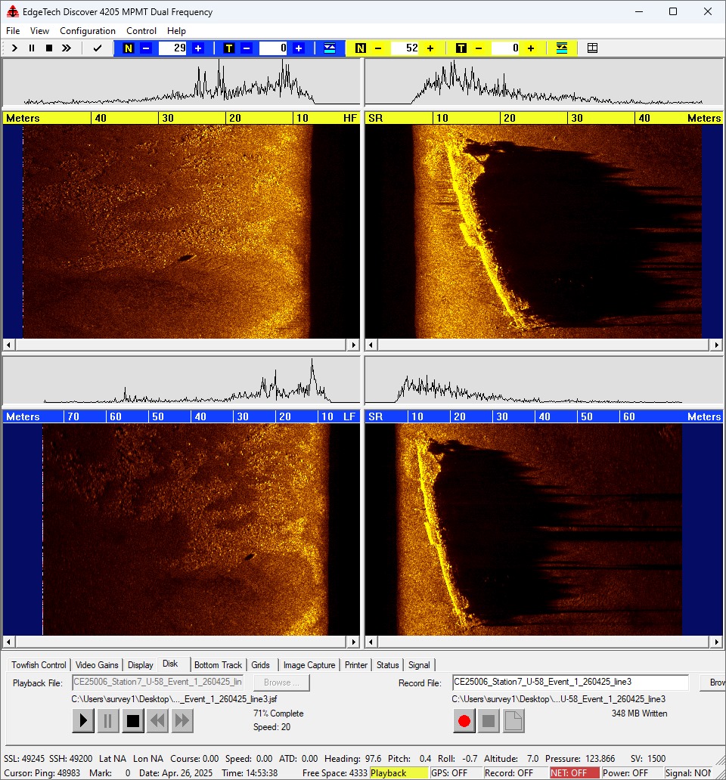Decrease low frequency gain of 52
Image resolution: width=726 pixels, height=780 pixels.
(x=378, y=48)
